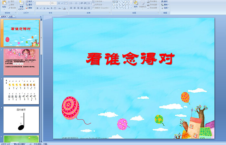226x145 pixels.
Task: Toggle Underline formatting
Action: [44, 8]
